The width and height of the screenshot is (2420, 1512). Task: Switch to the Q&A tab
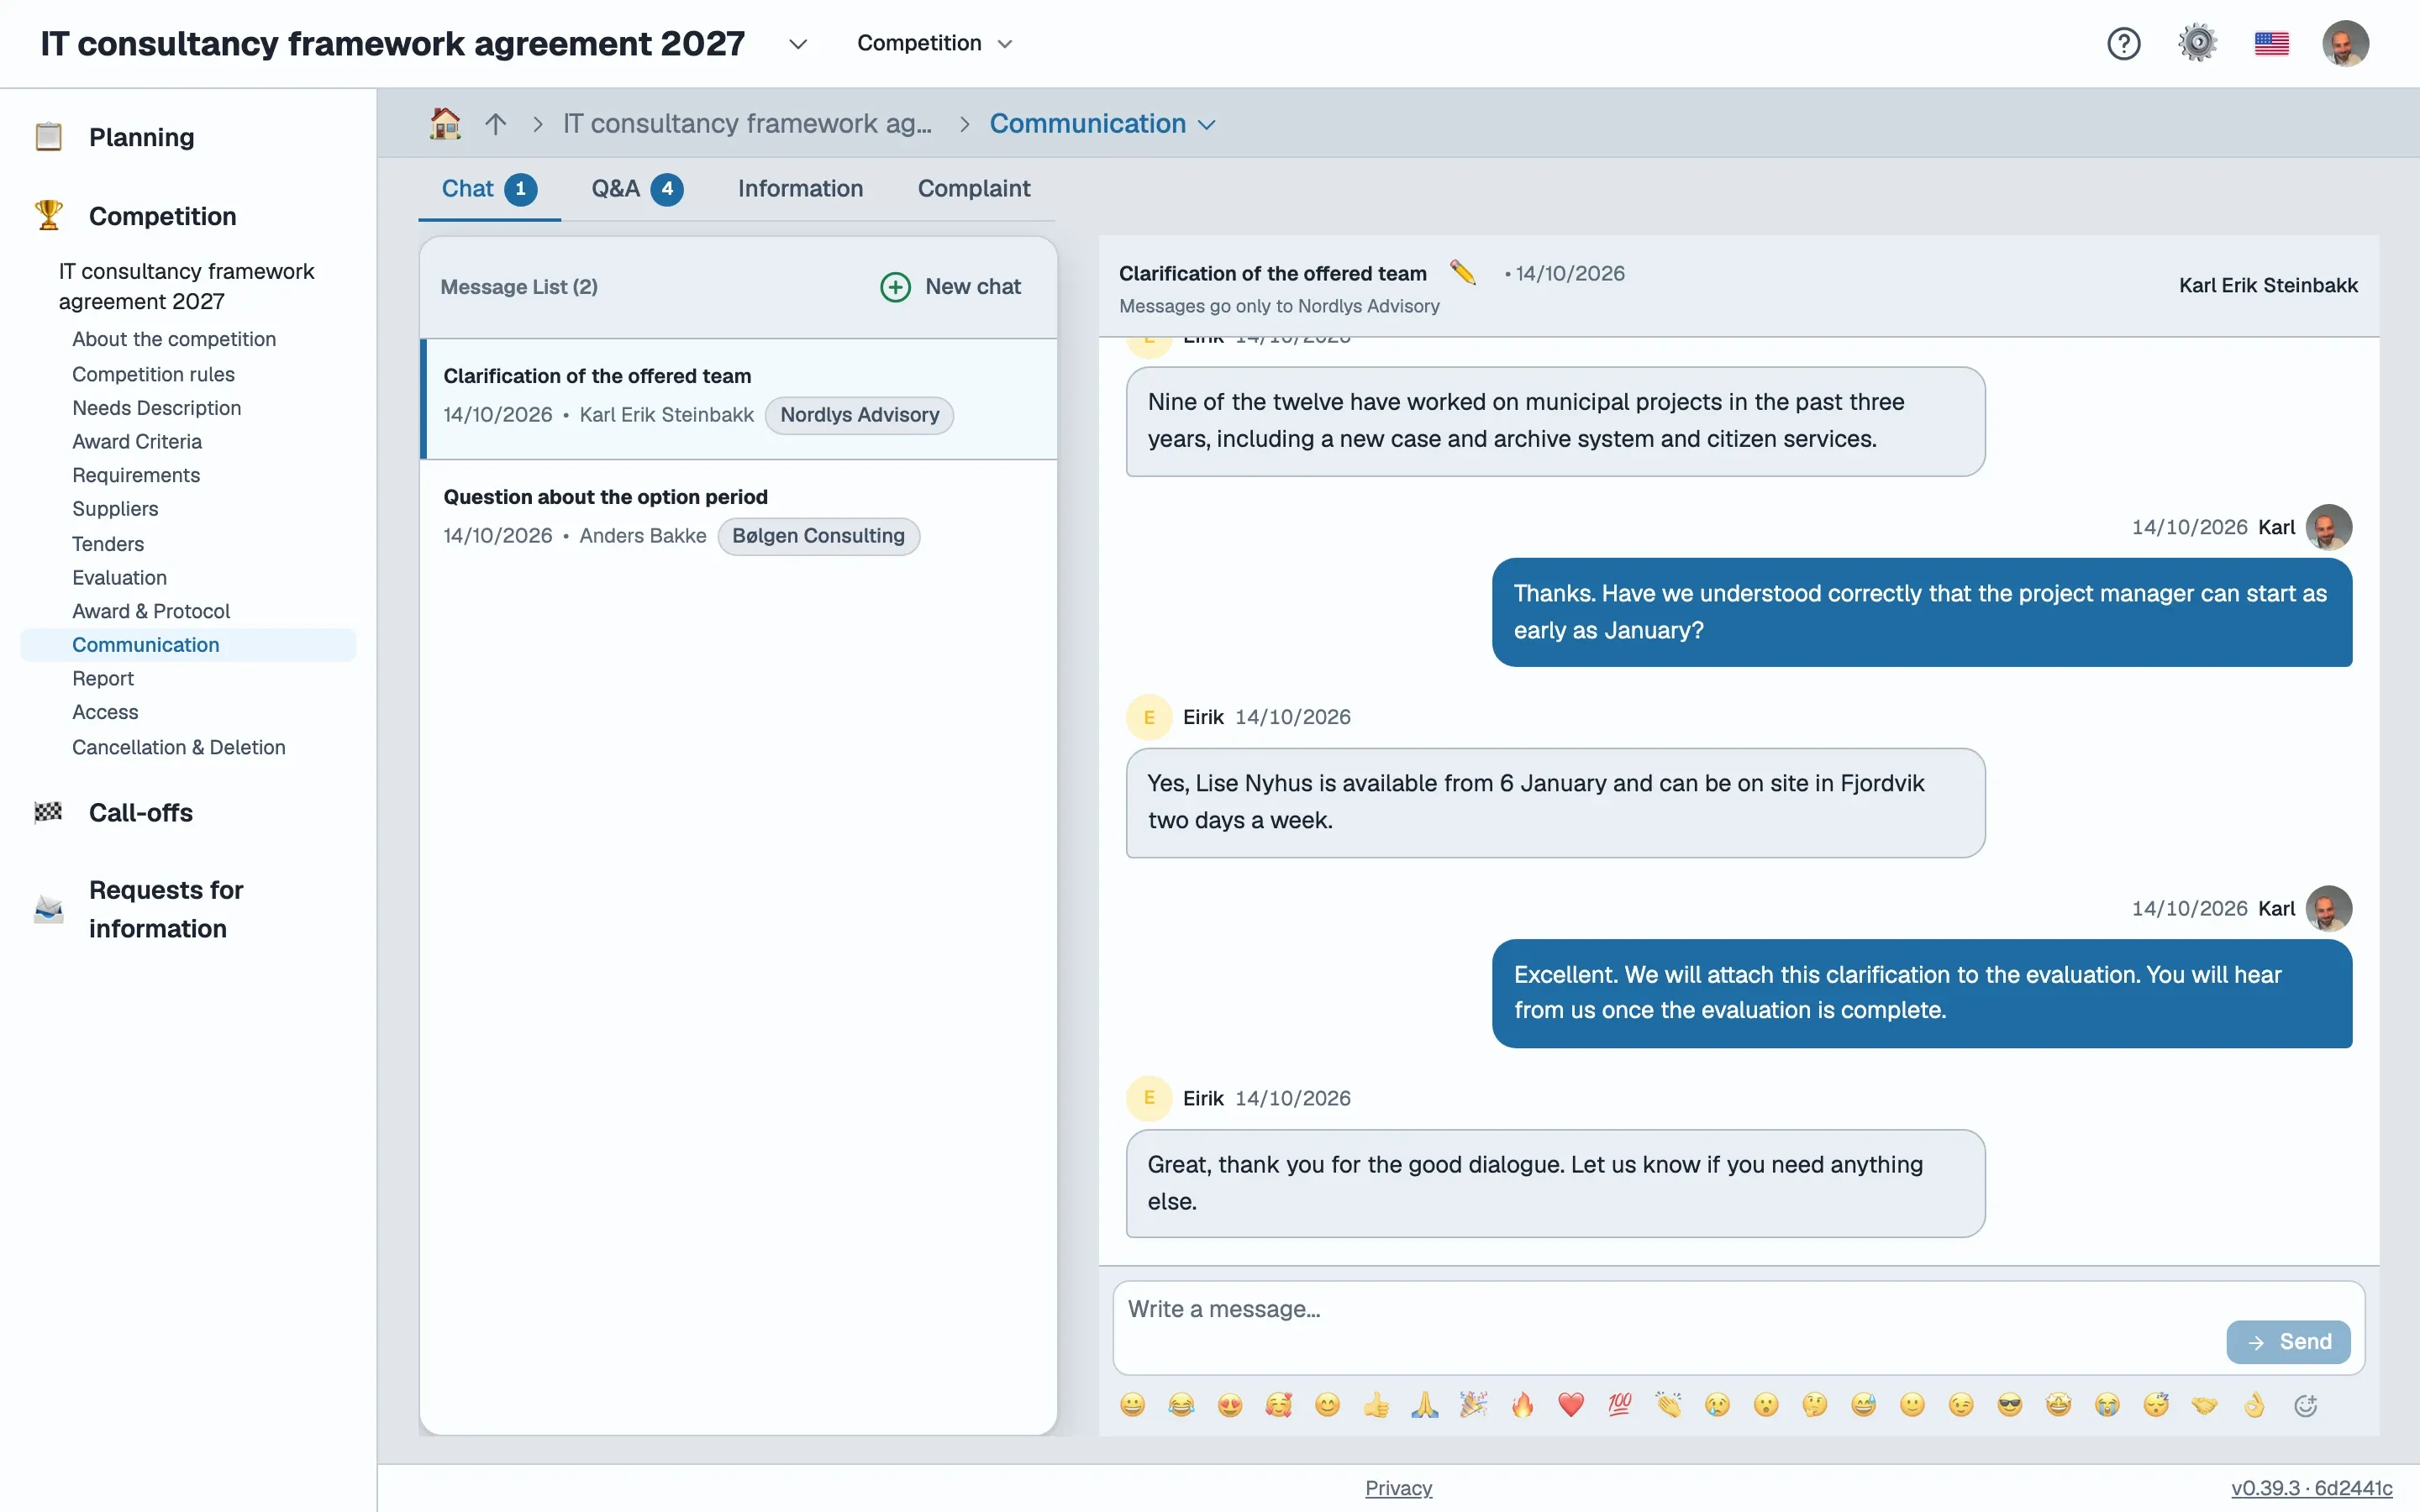point(636,188)
